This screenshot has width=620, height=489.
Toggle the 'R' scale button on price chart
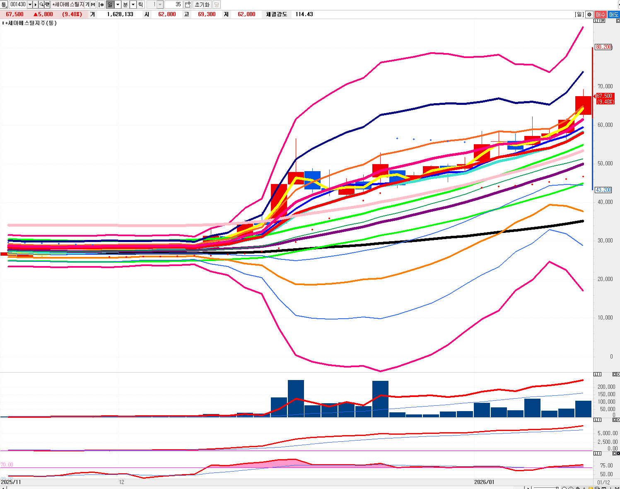point(603,21)
